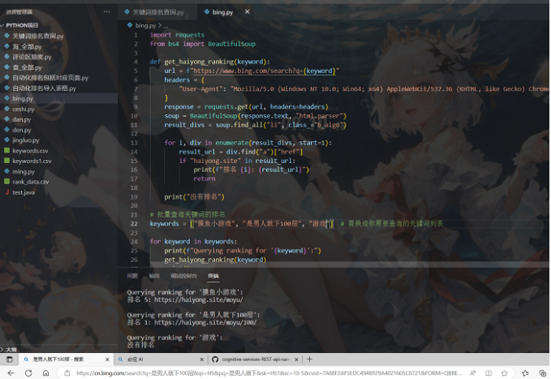
Task: Expand the 大纲 outline section
Action: [x=3, y=347]
